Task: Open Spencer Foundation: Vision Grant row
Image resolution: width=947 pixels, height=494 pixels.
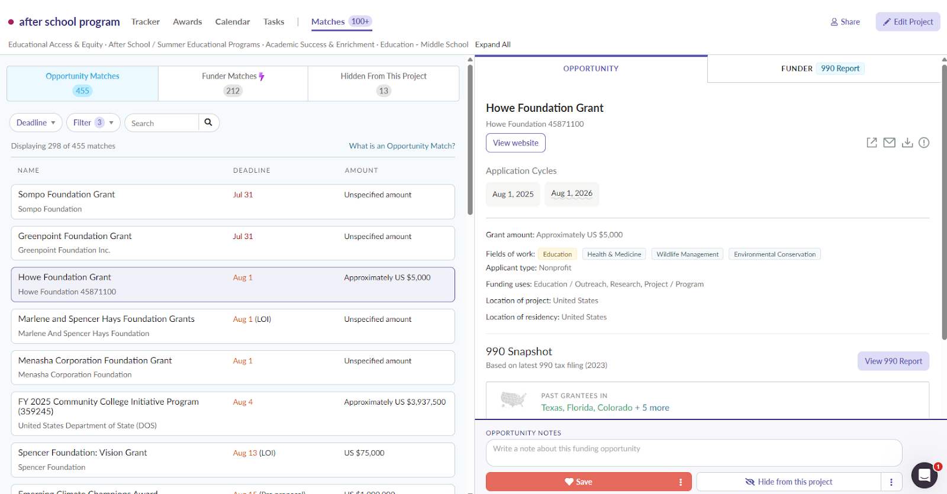Action: (233, 460)
